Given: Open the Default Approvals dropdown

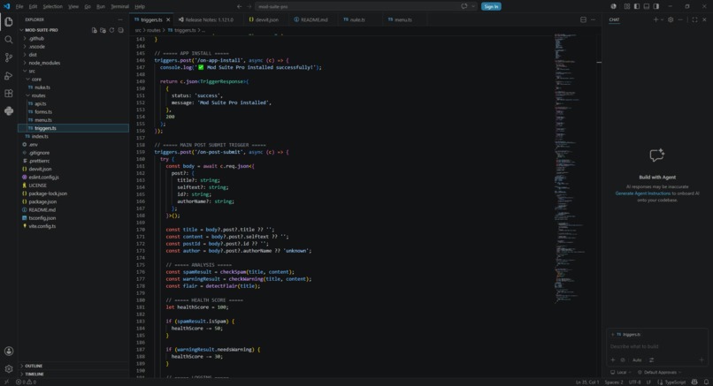Looking at the screenshot, I should [660, 373].
